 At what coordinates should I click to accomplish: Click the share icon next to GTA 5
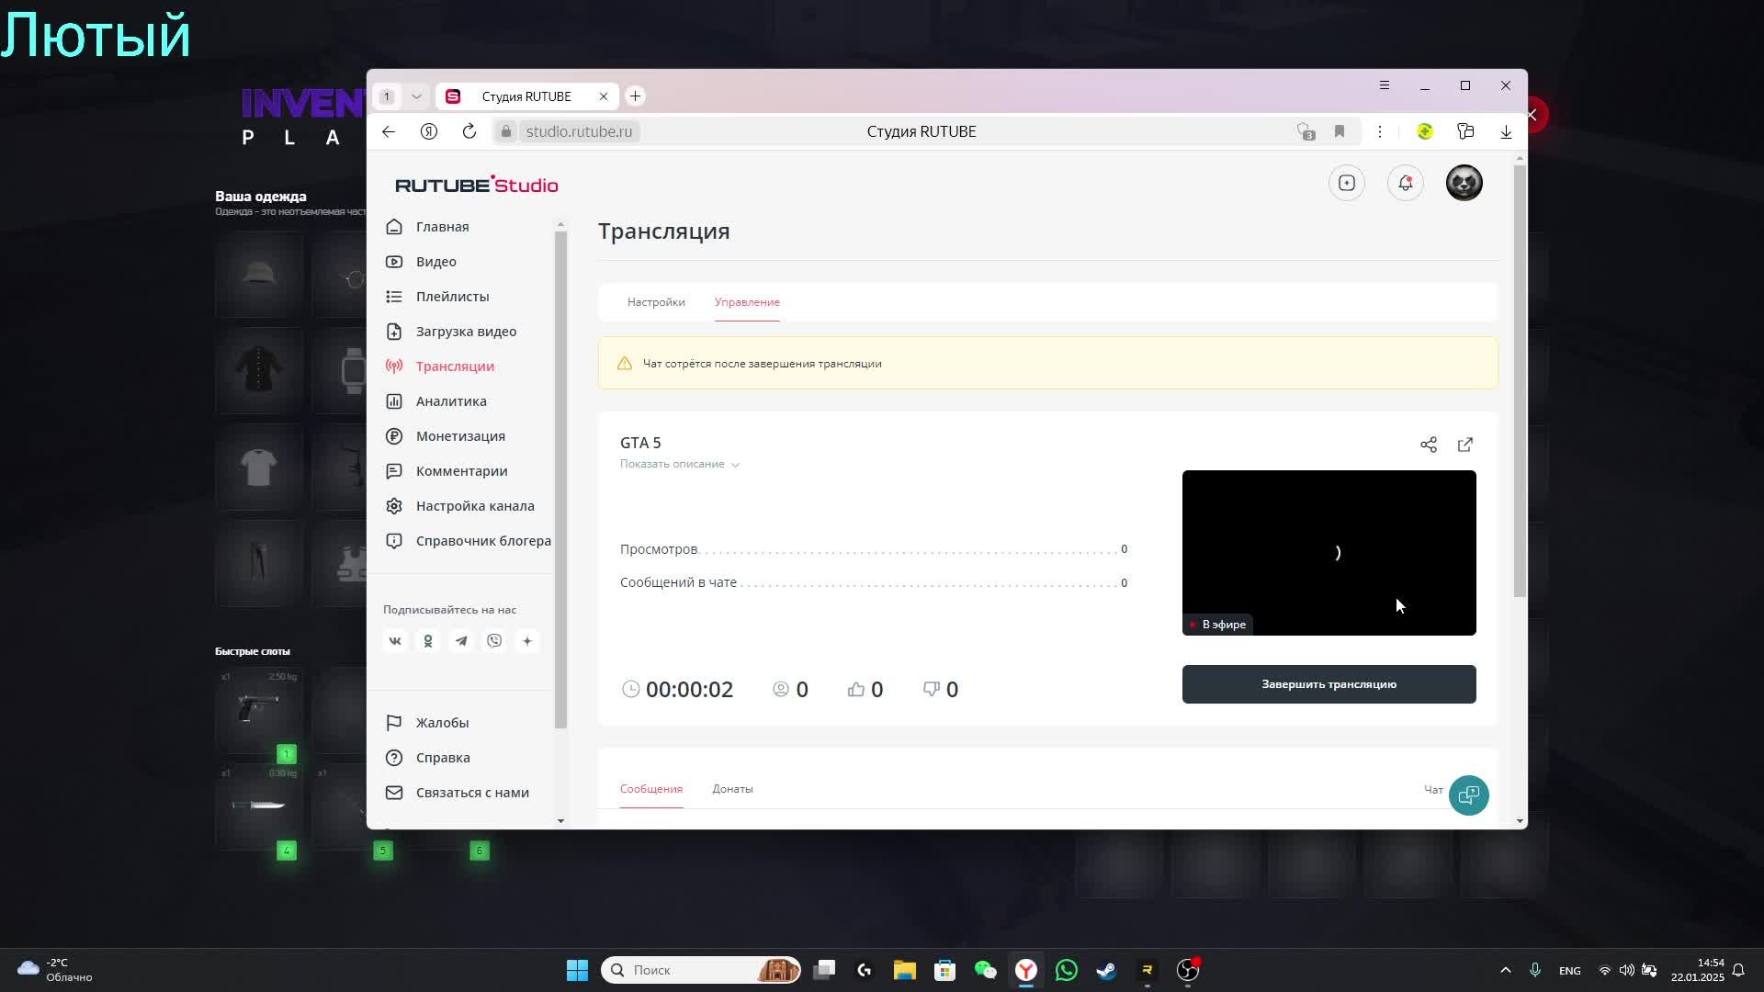point(1428,445)
